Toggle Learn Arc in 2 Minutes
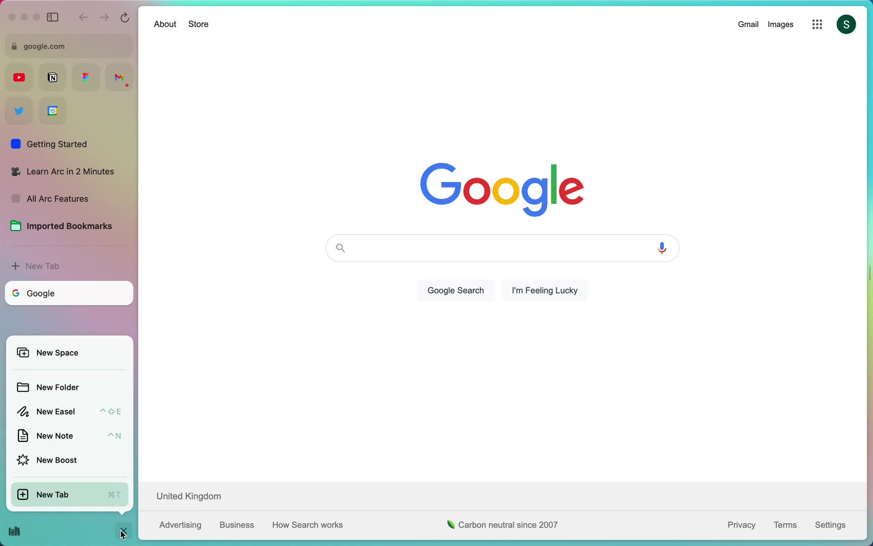 (70, 171)
